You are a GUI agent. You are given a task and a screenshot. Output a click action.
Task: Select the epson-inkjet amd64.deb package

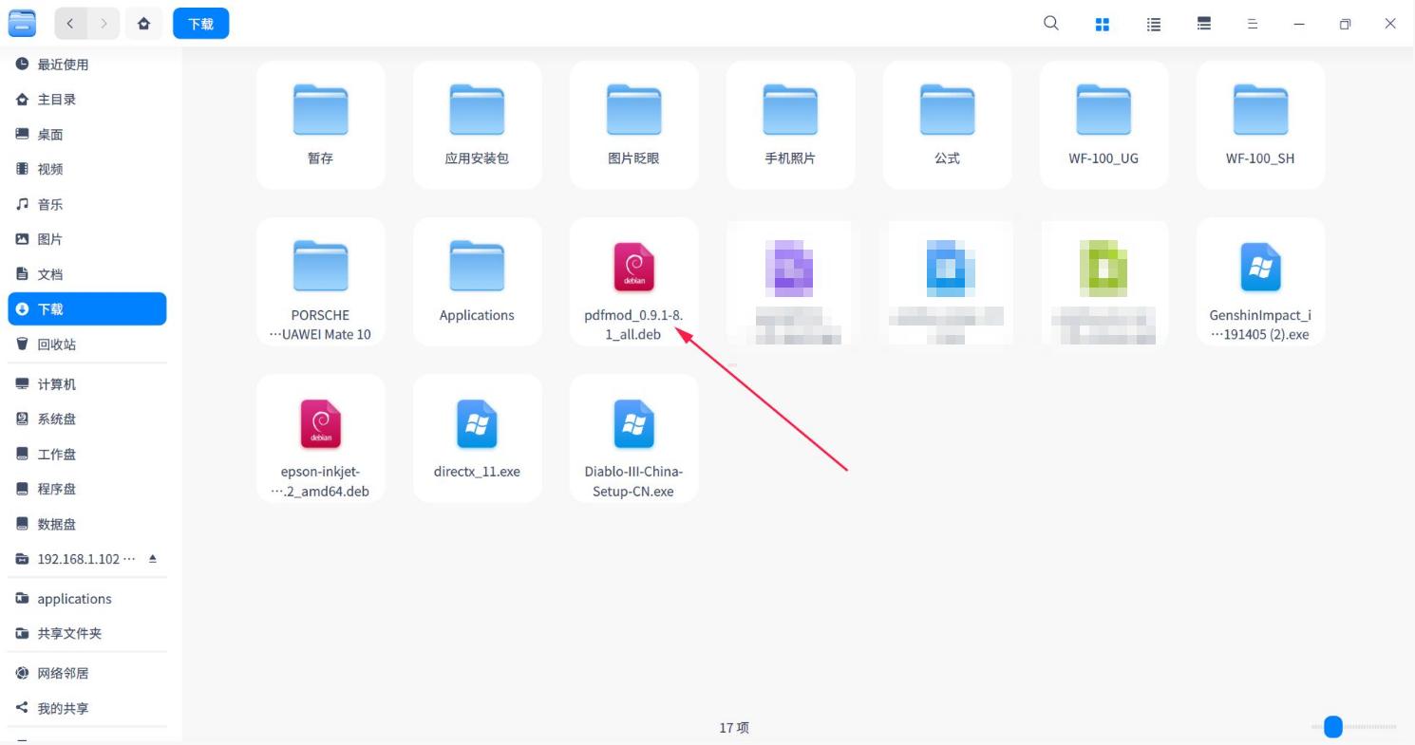[x=320, y=438]
